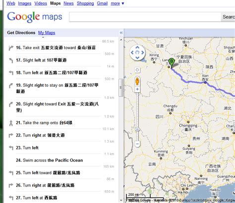Open the Shopping link
The height and width of the screenshot is (203, 235).
click(85, 3)
